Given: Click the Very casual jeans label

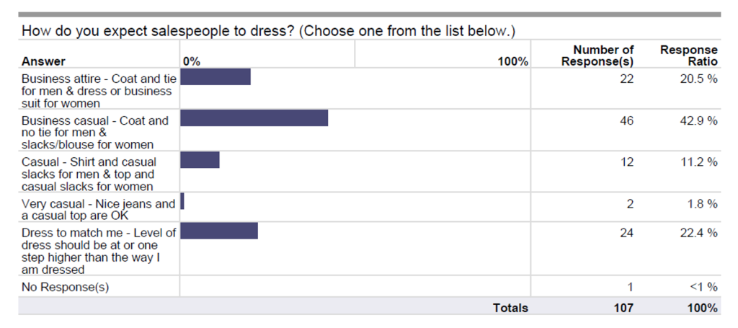Looking at the screenshot, I should [98, 209].
